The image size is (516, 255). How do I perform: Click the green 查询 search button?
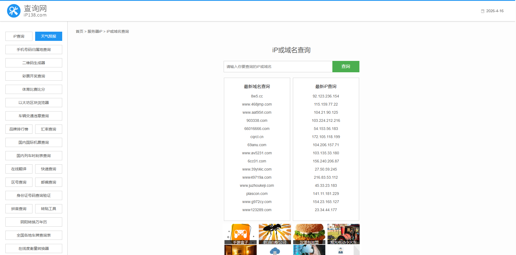[346, 66]
